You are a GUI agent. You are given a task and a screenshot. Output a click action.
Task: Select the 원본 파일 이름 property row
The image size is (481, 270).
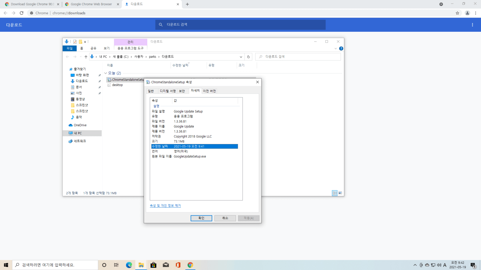[195, 156]
